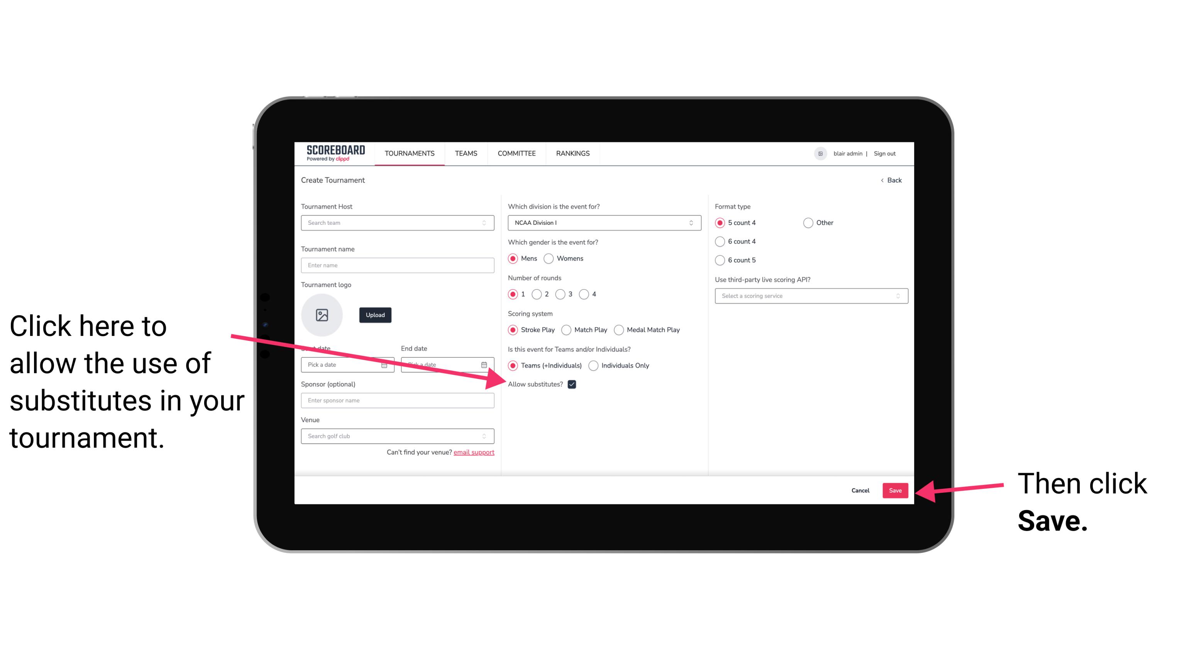Open the TOURNAMENTS tab
This screenshot has width=1204, height=647.
click(x=409, y=154)
